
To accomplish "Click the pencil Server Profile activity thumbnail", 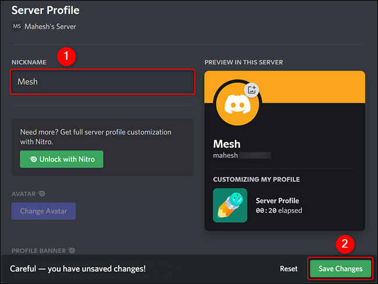I will (x=230, y=205).
